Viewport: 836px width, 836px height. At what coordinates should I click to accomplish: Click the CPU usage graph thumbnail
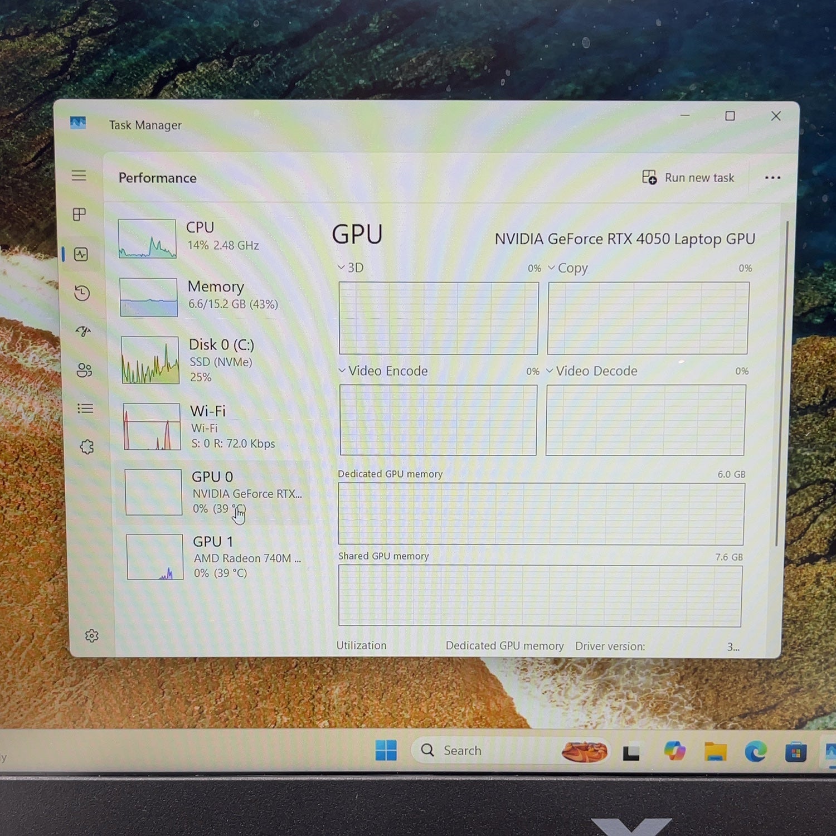[x=147, y=239]
